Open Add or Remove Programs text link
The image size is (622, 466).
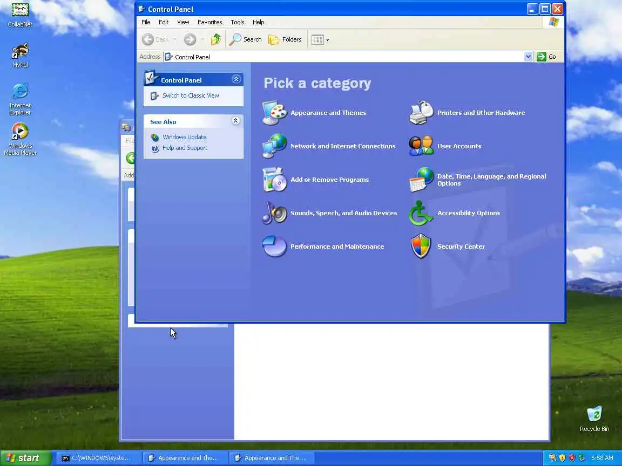coord(330,180)
